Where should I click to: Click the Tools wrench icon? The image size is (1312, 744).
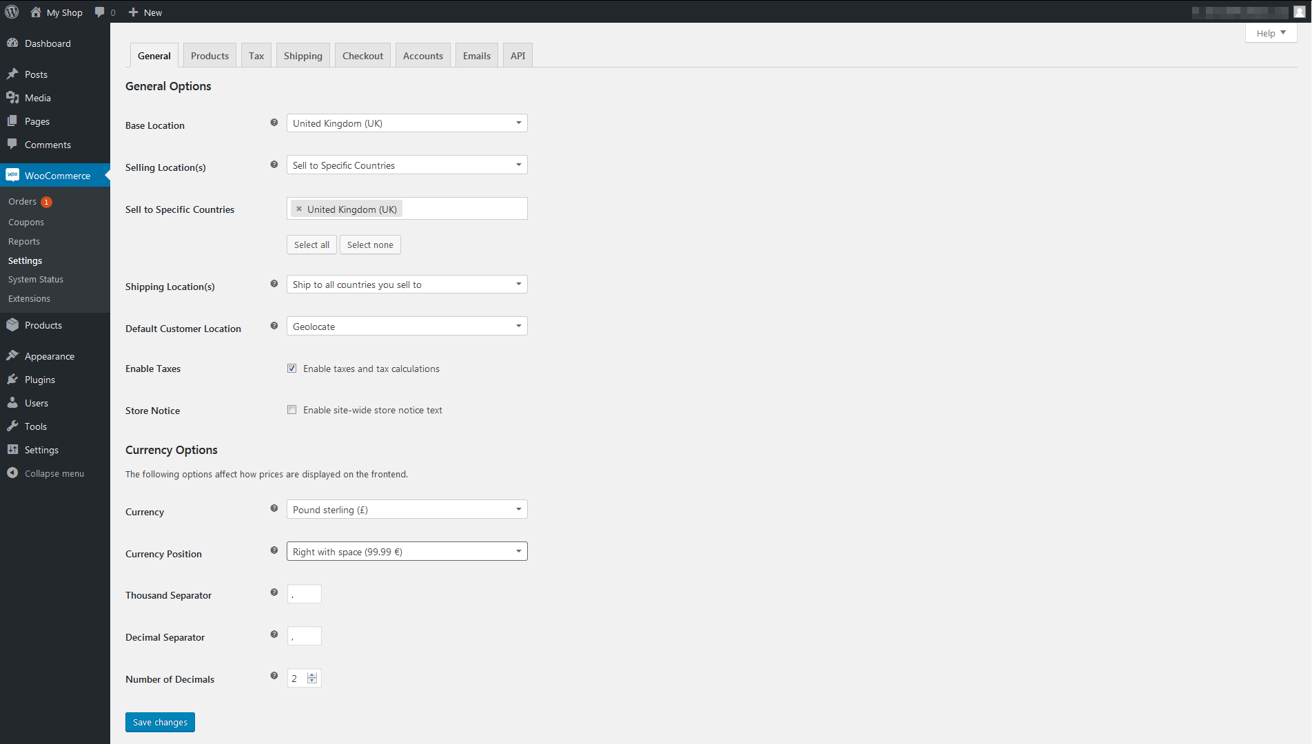tap(12, 426)
